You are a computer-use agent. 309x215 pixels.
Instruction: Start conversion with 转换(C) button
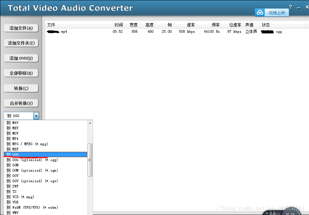click(x=21, y=88)
